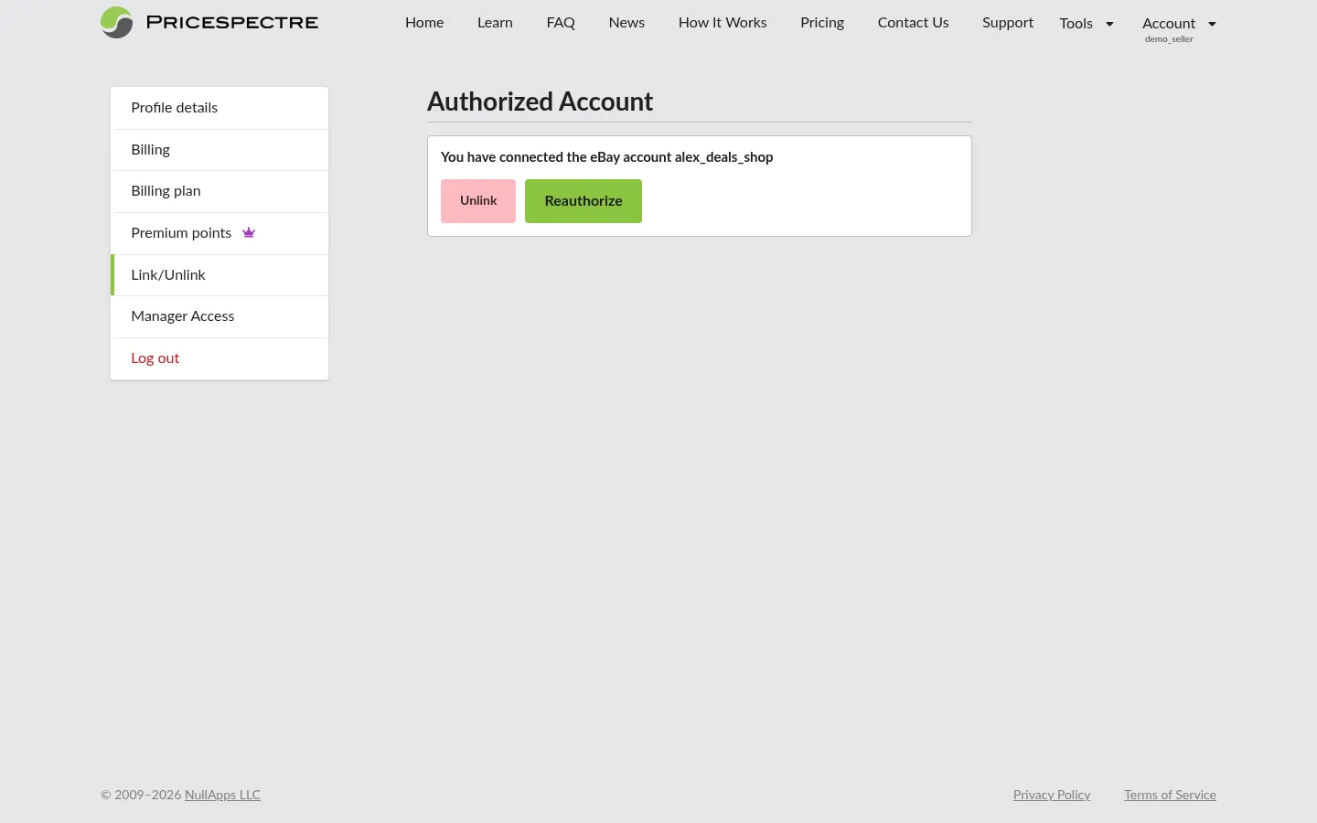Expand the Tools dropdown arrow
Image resolution: width=1317 pixels, height=823 pixels.
(x=1109, y=24)
